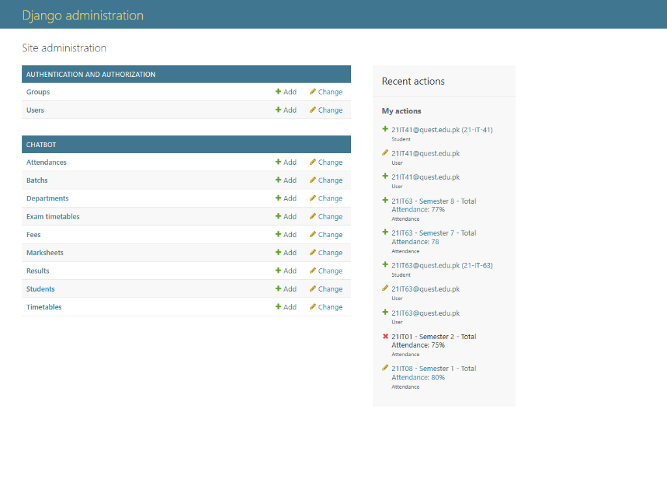667x500 pixels.
Task: Click the plus icon beside Attendances
Action: (279, 162)
